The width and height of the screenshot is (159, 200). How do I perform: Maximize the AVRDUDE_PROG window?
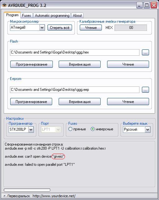(147, 5)
